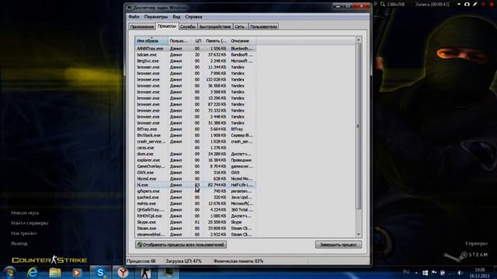Click the process list vertical scrollbar thumb
The width and height of the screenshot is (497, 279).
pos(359,126)
